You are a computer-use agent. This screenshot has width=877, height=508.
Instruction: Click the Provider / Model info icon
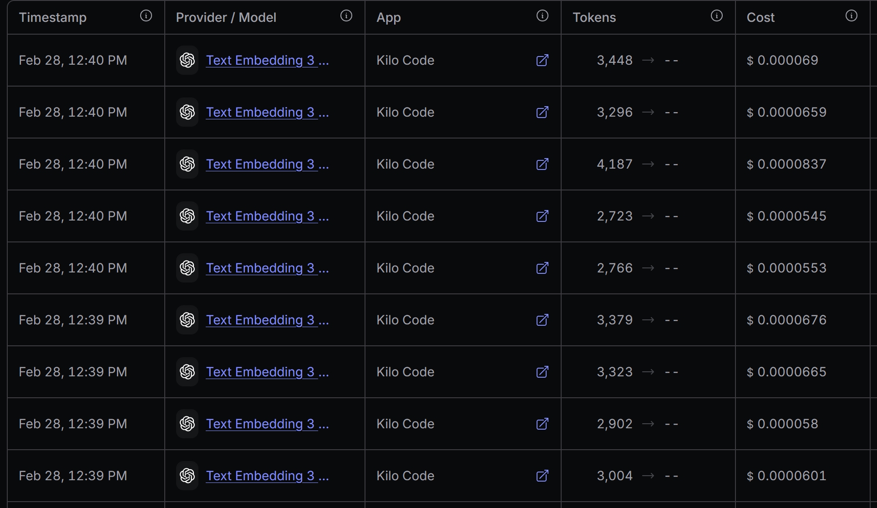pyautogui.click(x=346, y=16)
